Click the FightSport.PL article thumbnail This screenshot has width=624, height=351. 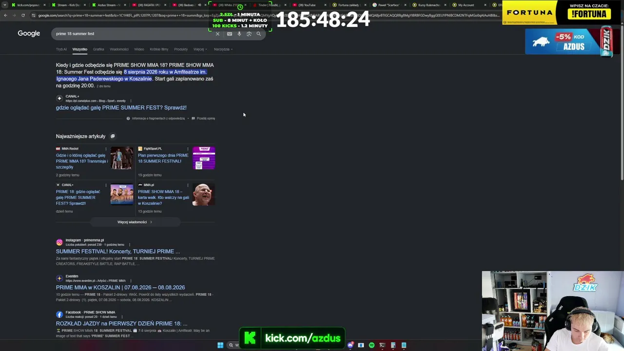pos(204,158)
